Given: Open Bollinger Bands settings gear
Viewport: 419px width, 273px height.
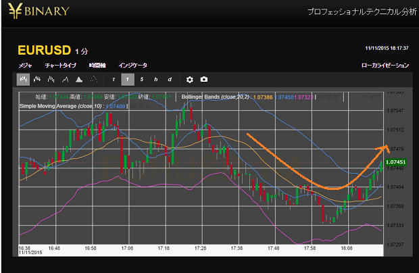Looking at the screenshot, I should click(329, 97).
